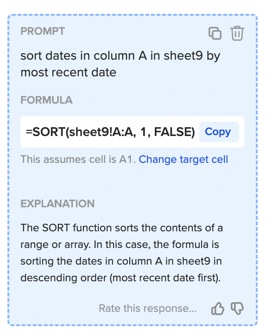Click the duplicate prompt icon
Viewport: 266px width, 334px height.
215,33
